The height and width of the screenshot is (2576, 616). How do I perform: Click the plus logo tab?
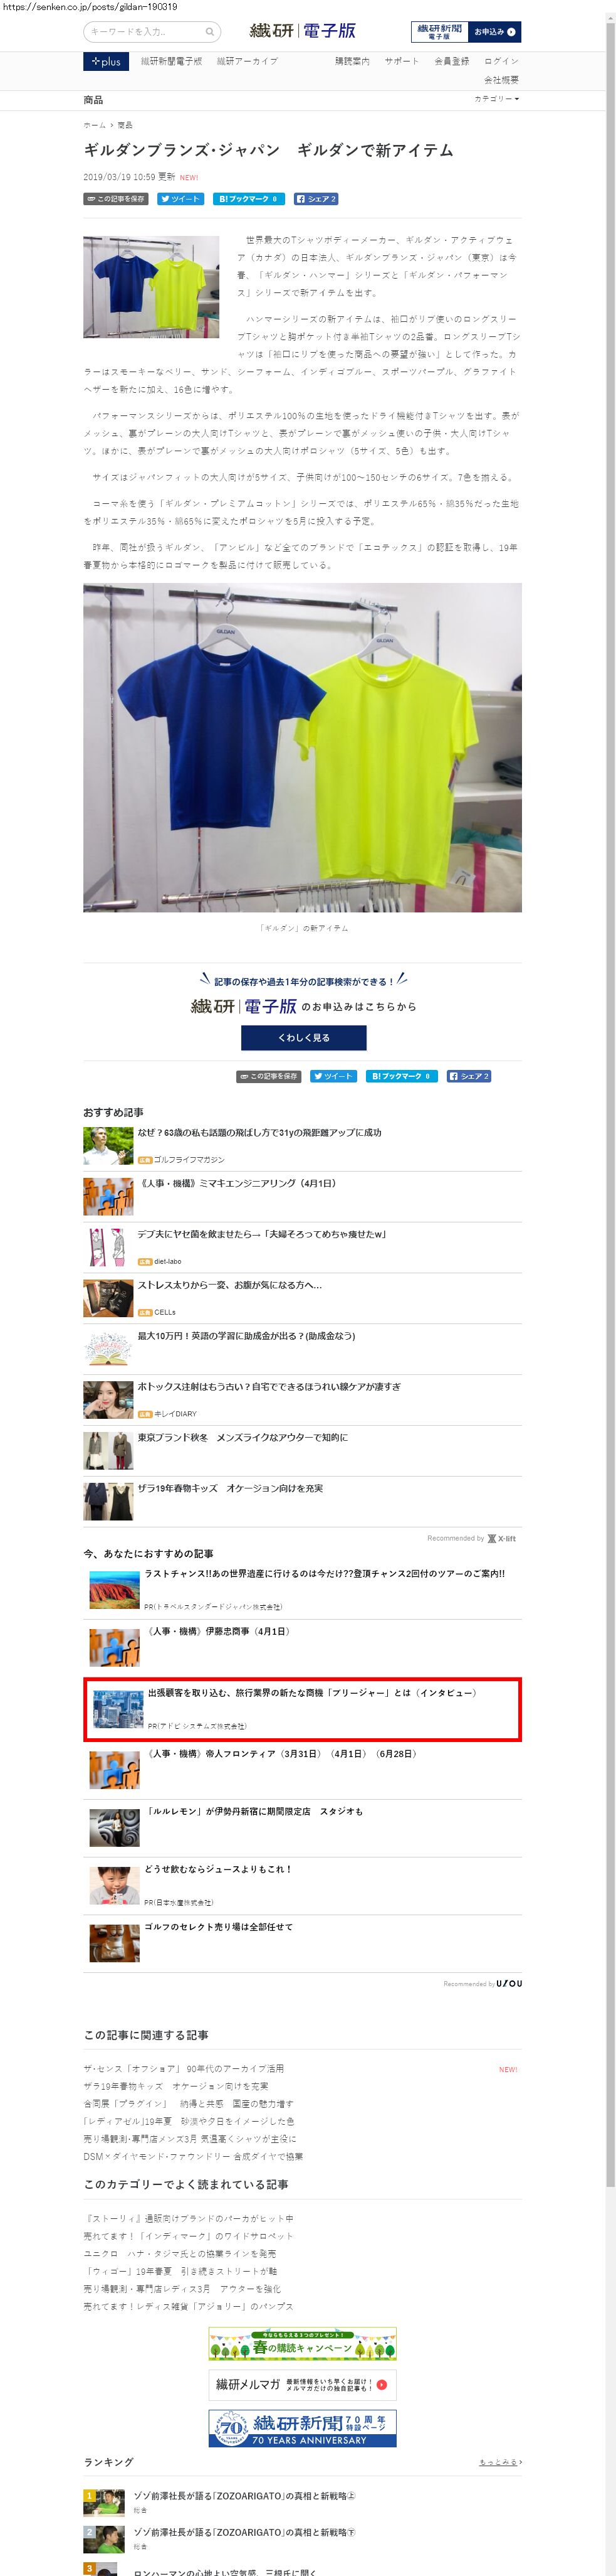[x=106, y=62]
